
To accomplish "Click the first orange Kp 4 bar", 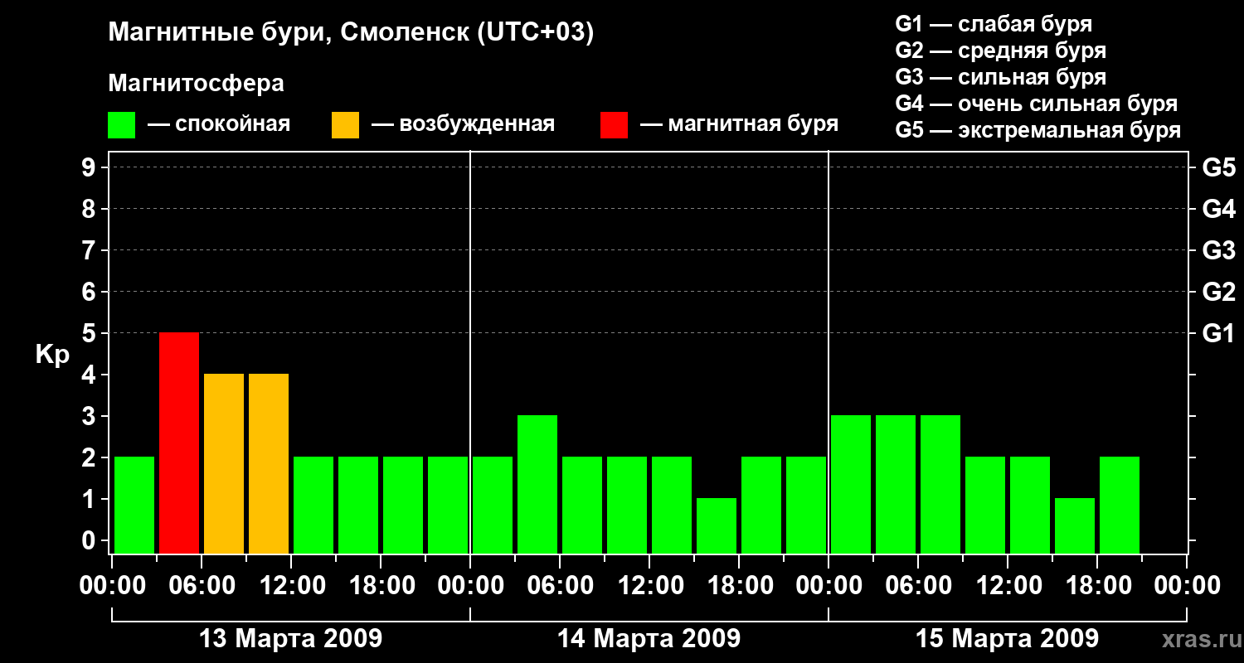I will 224,463.
